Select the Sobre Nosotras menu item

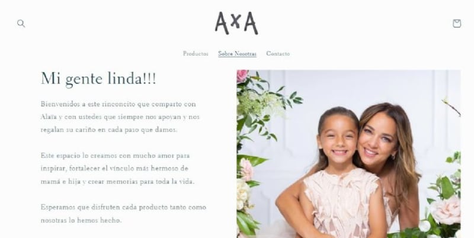pyautogui.click(x=238, y=53)
